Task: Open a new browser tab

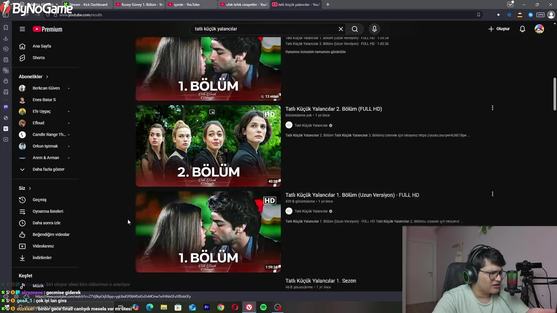Action: coord(328,4)
